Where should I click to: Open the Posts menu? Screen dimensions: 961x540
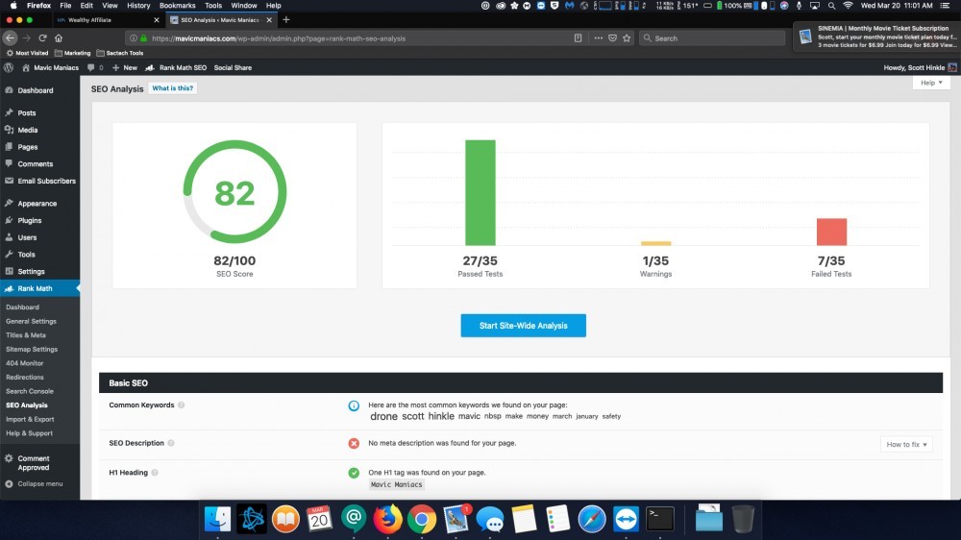pyautogui.click(x=26, y=112)
